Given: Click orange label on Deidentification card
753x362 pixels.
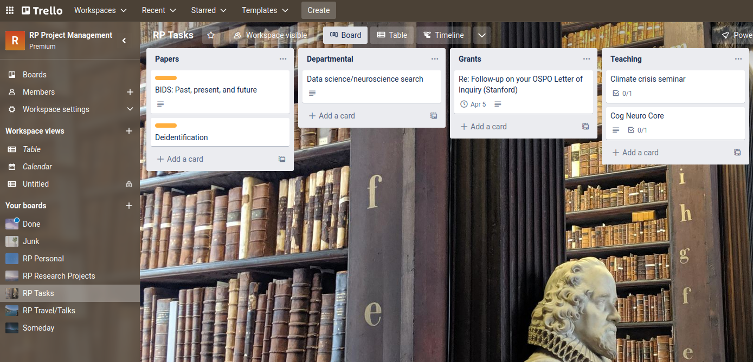Looking at the screenshot, I should [166, 126].
